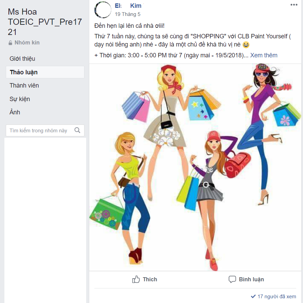This screenshot has height=303, width=303.
Task: Click the Ms Hoa TOEIC group title
Action: [x=45, y=22]
